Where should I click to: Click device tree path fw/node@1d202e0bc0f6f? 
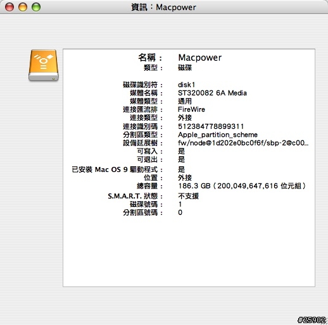[243, 143]
